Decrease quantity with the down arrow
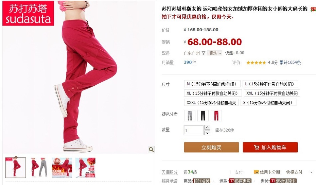Screen dimensions: 316x185 (x=207, y=133)
